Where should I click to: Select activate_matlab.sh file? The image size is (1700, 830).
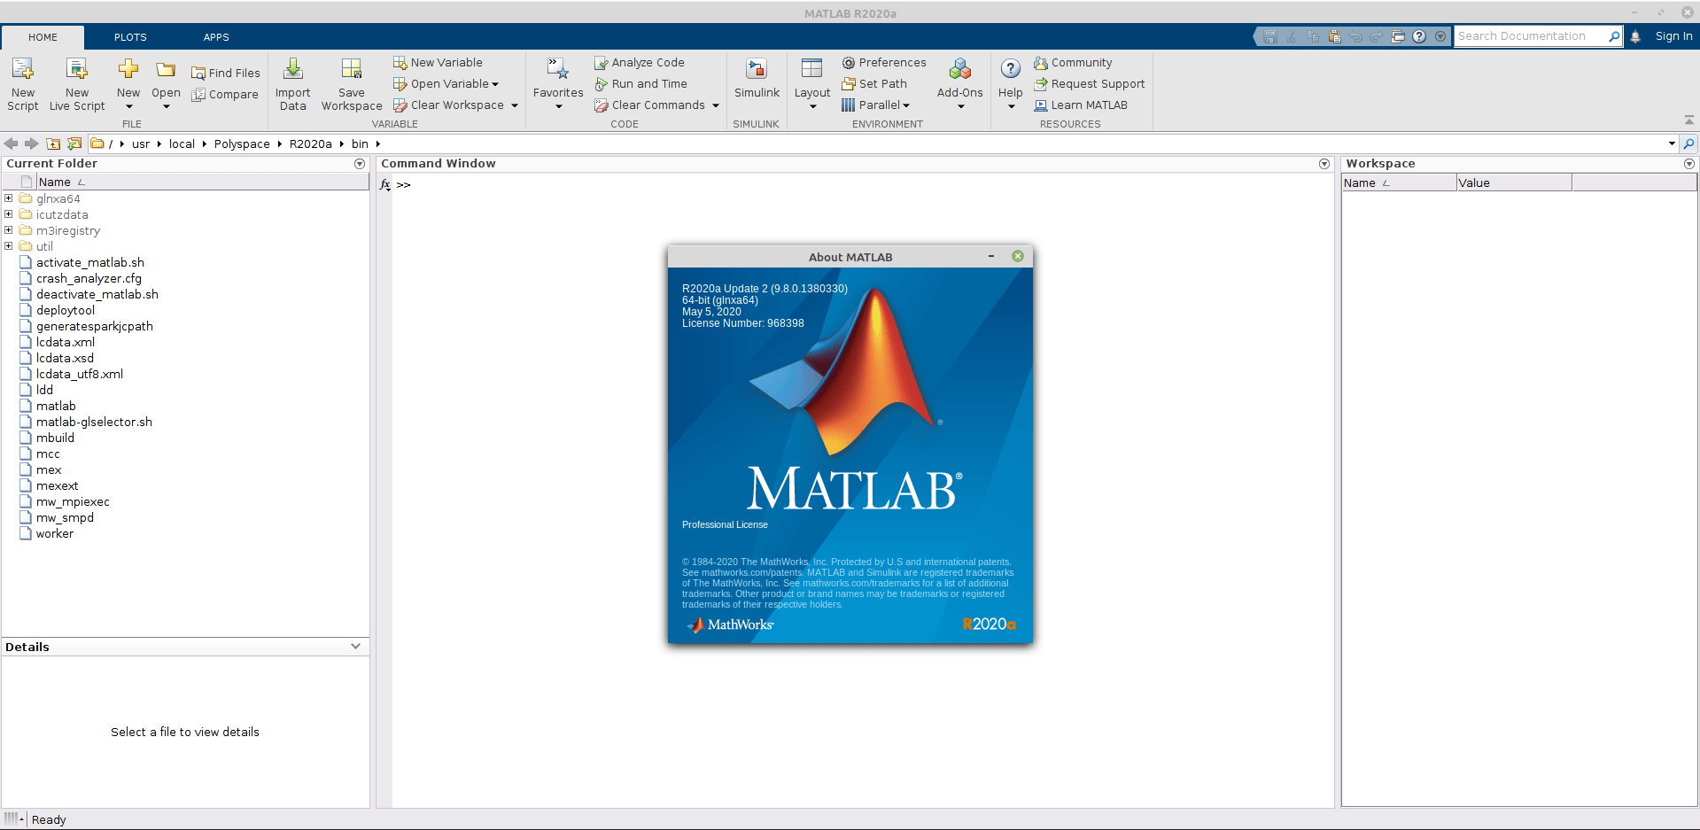click(89, 262)
